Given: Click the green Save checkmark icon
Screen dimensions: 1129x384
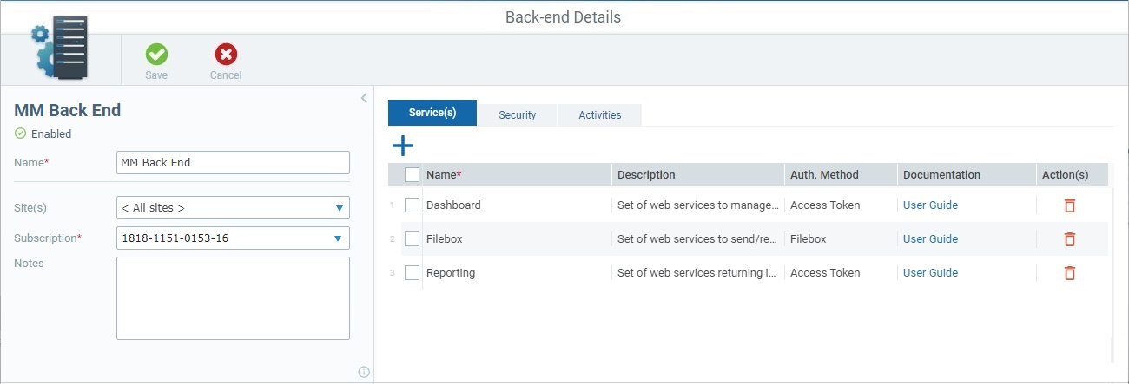Looking at the screenshot, I should click(156, 55).
